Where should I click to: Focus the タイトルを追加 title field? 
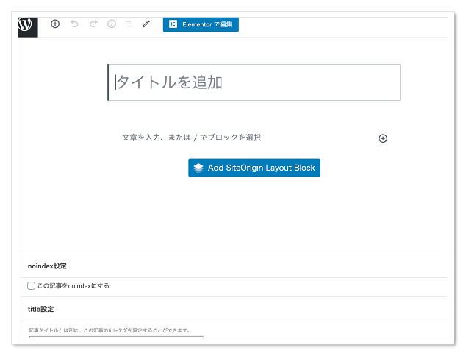click(x=254, y=82)
